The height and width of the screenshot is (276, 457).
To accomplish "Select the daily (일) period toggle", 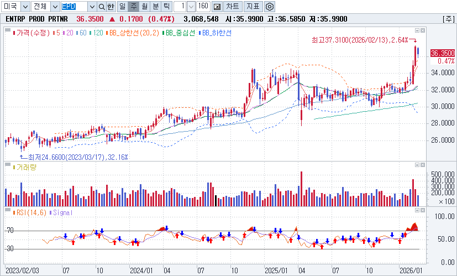I will pyautogui.click(x=122, y=7).
